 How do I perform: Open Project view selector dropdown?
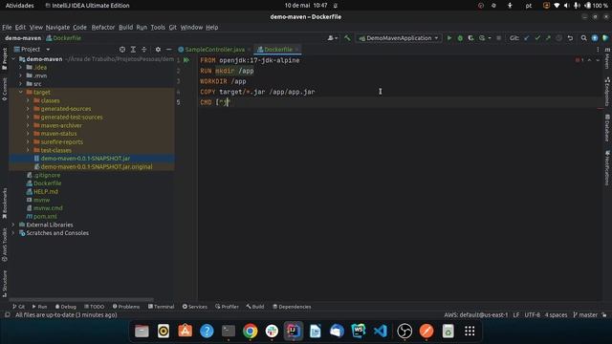tap(32, 50)
